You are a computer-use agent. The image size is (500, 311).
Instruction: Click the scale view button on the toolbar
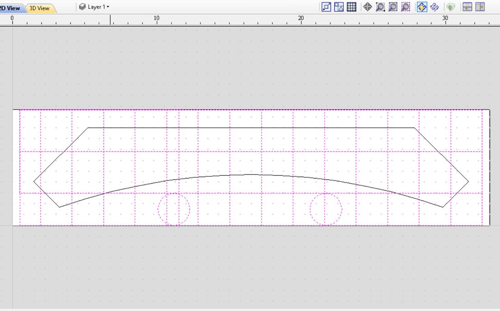click(326, 6)
